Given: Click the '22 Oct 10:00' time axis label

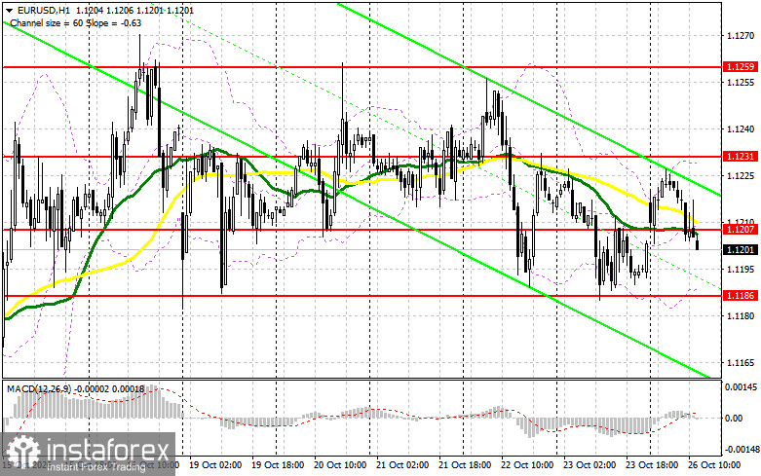Looking at the screenshot, I should coord(527,465).
